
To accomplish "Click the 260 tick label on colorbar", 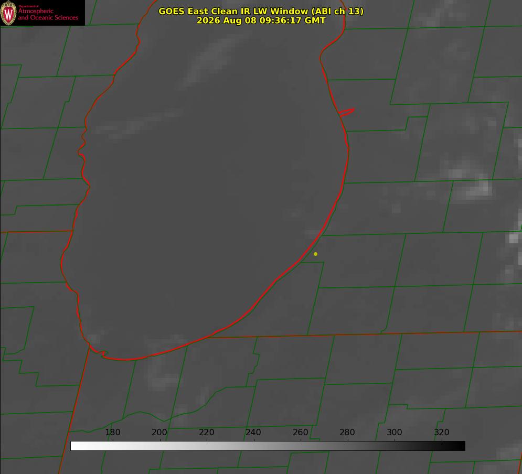I will coord(300,432).
